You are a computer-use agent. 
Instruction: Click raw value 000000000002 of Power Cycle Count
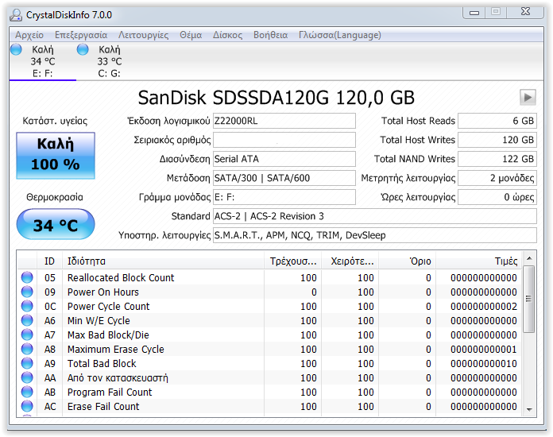484,307
